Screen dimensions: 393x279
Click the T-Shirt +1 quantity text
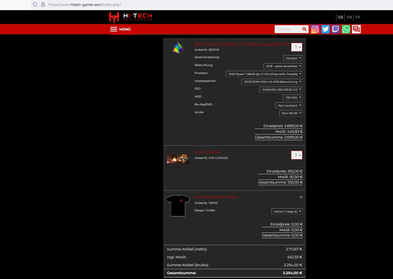pos(301,197)
